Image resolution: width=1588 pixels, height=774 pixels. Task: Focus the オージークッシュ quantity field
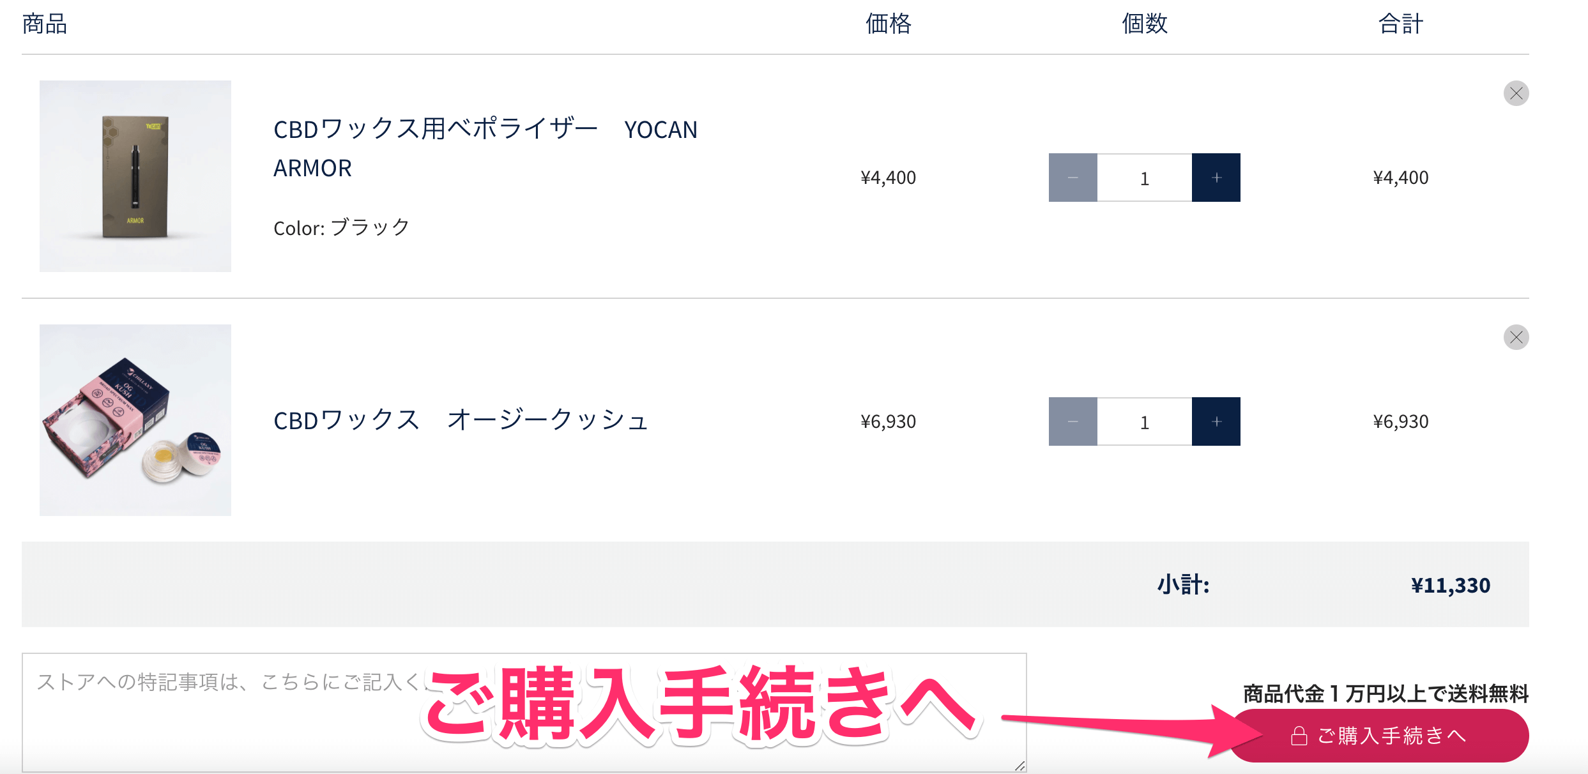(1144, 421)
